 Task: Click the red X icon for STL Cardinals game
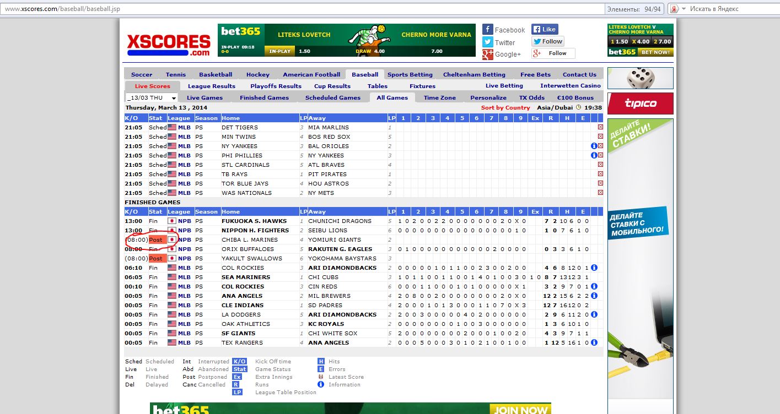(x=600, y=165)
